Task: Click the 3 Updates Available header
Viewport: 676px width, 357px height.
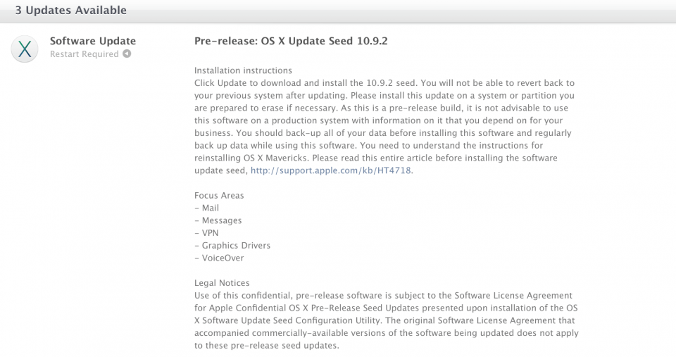Action: [71, 11]
